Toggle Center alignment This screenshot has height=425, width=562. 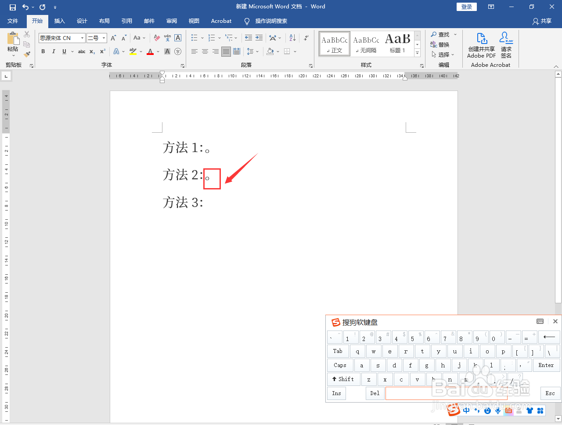205,51
